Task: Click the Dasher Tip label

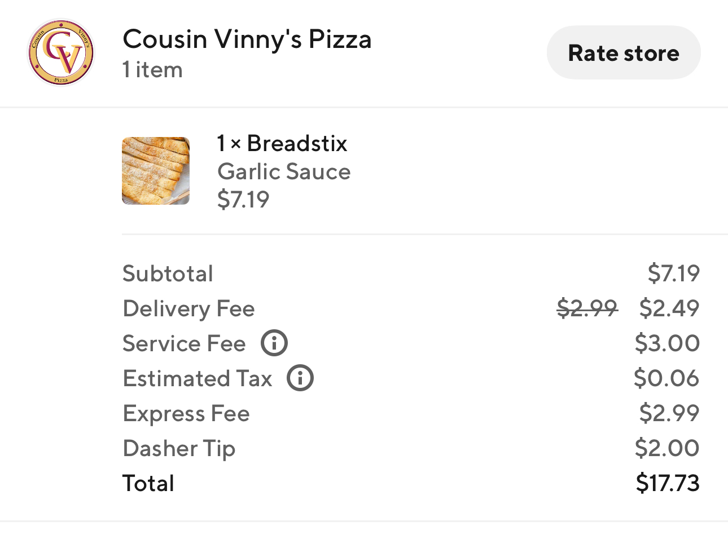Action: pos(179,448)
